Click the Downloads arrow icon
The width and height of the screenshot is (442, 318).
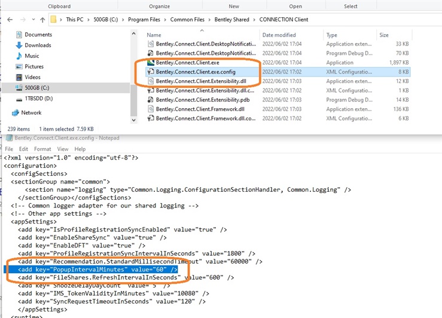19,45
